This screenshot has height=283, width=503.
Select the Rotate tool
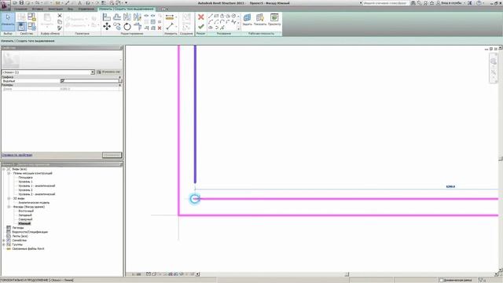(127, 27)
